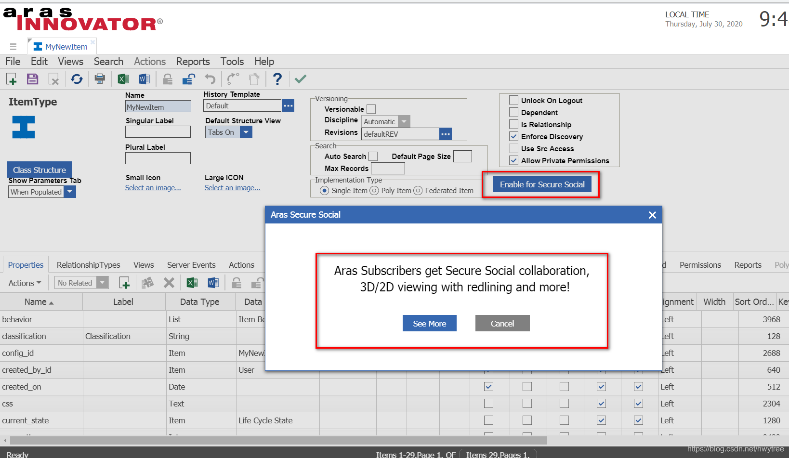Open Revisions ellipsis picker
Image resolution: width=789 pixels, height=458 pixels.
(x=446, y=134)
